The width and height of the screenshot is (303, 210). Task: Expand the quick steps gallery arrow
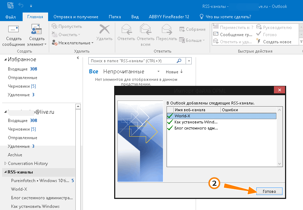click(301, 42)
